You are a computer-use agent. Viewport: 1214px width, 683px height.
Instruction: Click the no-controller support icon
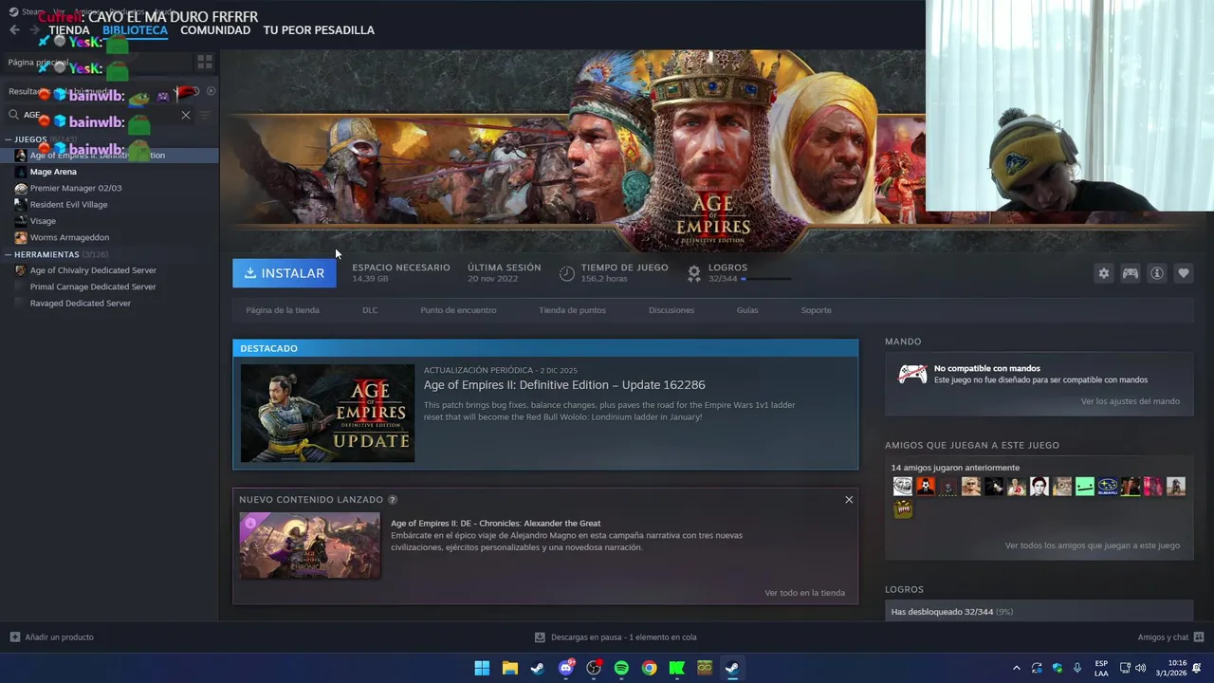pos(912,374)
